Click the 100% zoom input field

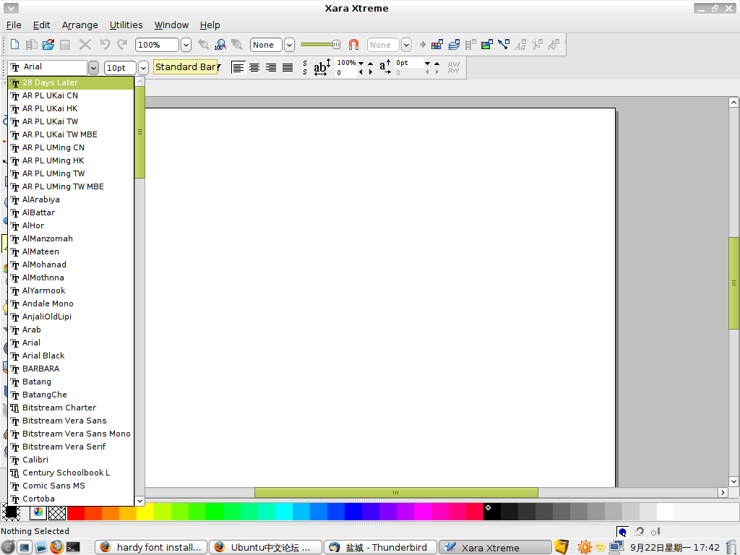click(157, 45)
